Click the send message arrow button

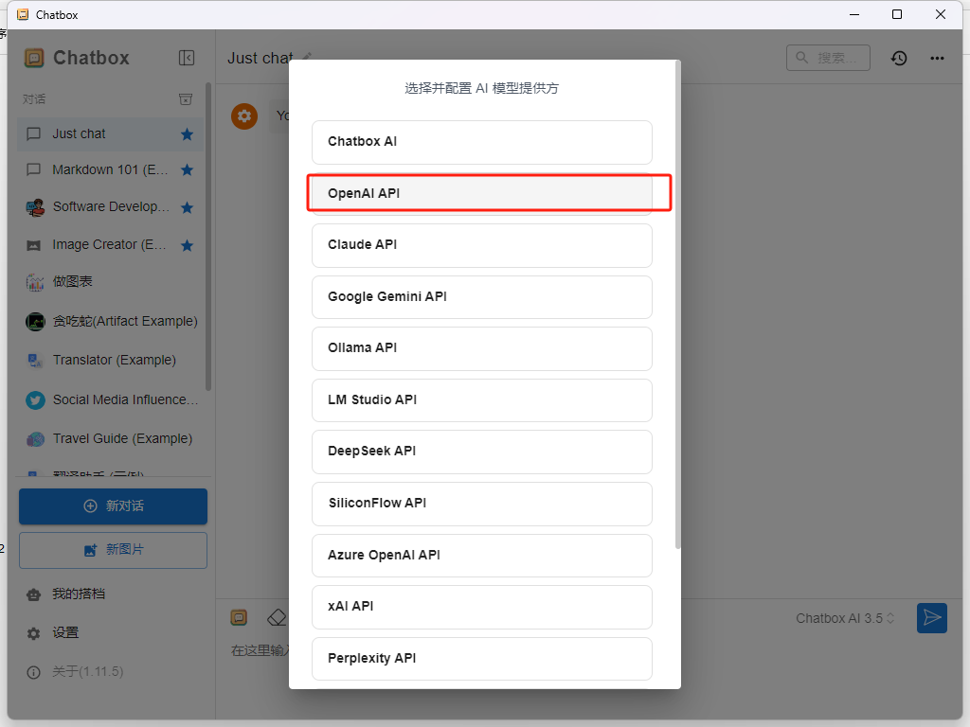click(x=932, y=618)
